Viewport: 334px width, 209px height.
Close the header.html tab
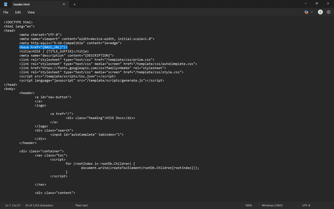point(64,4)
